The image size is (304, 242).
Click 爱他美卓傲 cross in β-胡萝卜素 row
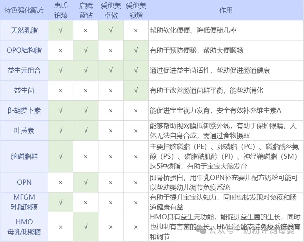(x=111, y=111)
